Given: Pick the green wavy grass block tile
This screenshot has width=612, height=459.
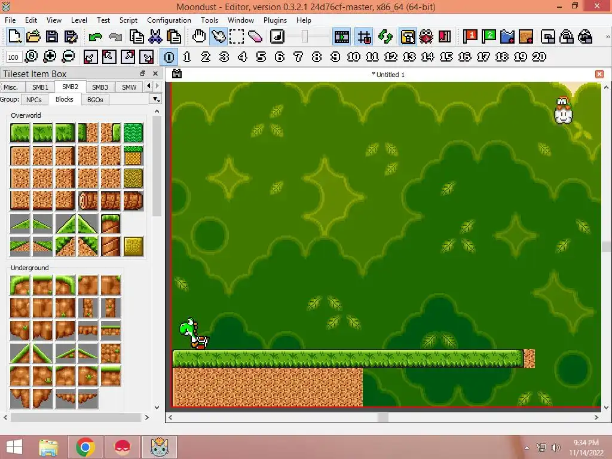Looking at the screenshot, I should point(133,133).
